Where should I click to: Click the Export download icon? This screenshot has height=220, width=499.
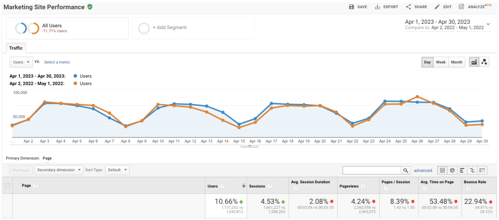point(377,7)
